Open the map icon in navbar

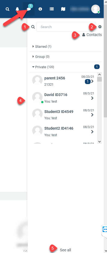(63, 9)
